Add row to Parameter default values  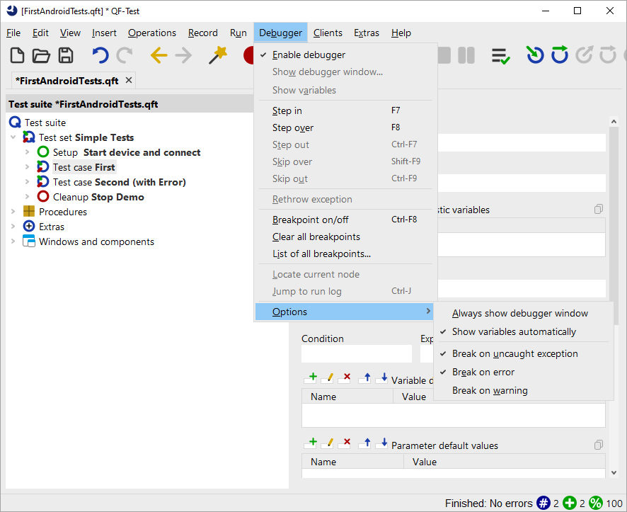310,444
